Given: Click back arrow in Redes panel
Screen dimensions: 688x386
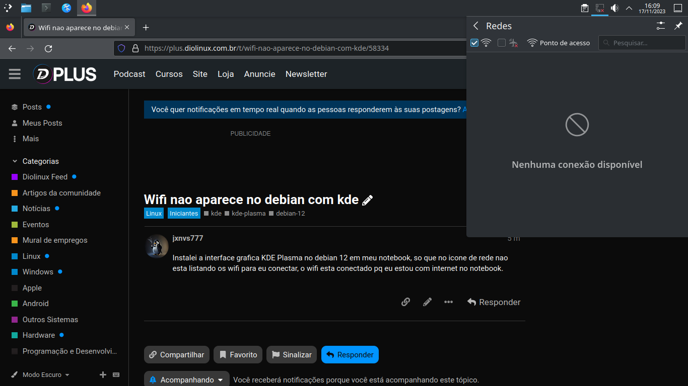Looking at the screenshot, I should [476, 26].
